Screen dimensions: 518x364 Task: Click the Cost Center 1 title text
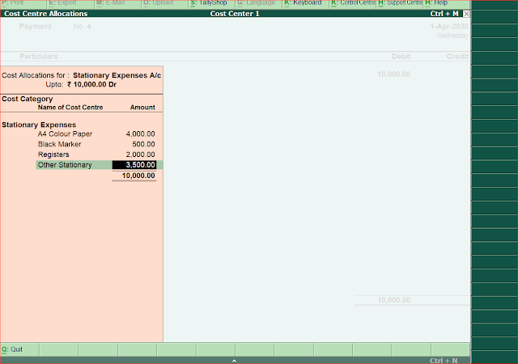pyautogui.click(x=235, y=14)
